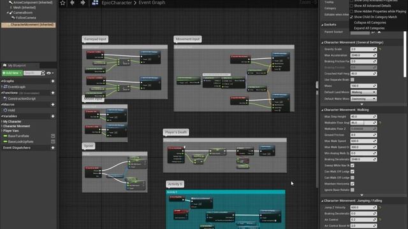408x229 pixels.
Task: Open Default Water Movement Mode dropdown
Action: coord(363,99)
